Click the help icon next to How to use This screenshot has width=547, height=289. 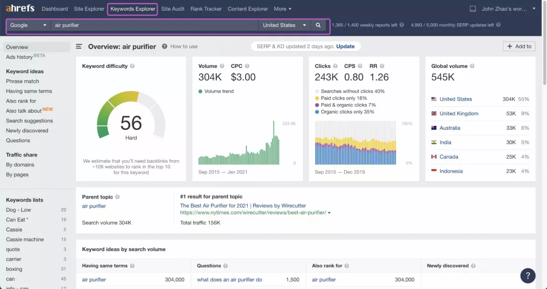(x=164, y=46)
